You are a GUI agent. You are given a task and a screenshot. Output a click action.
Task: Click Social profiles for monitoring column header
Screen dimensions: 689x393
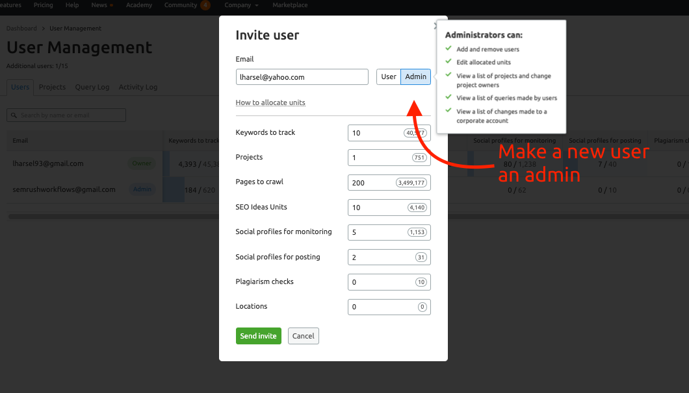pos(515,140)
